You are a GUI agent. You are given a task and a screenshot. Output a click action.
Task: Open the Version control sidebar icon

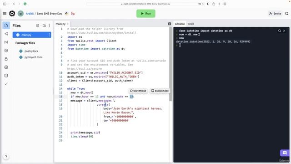[6, 34]
